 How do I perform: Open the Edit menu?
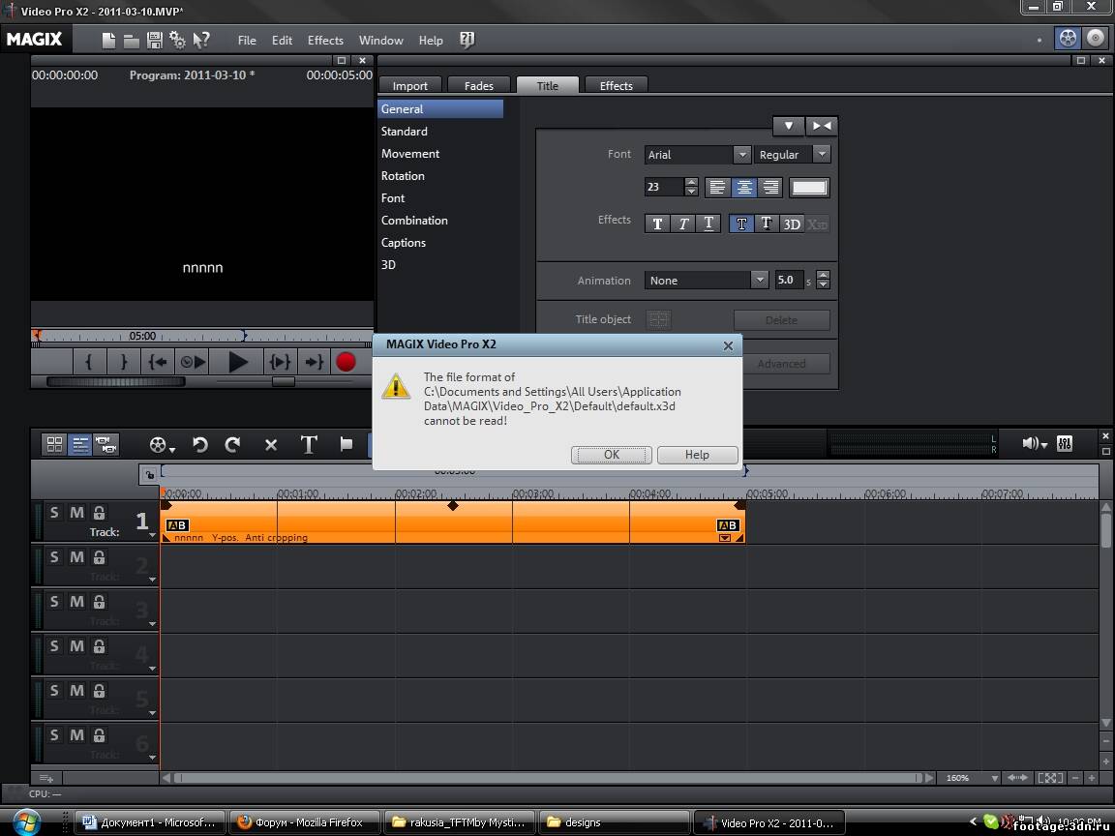(x=282, y=41)
